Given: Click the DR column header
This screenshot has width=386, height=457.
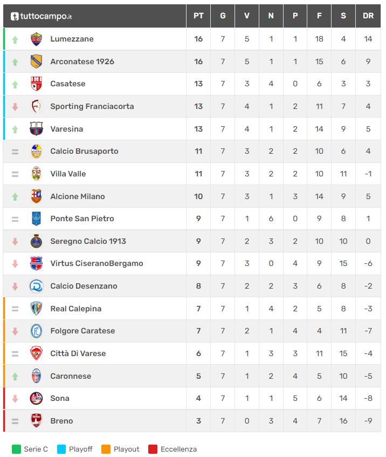Looking at the screenshot, I should point(368,16).
